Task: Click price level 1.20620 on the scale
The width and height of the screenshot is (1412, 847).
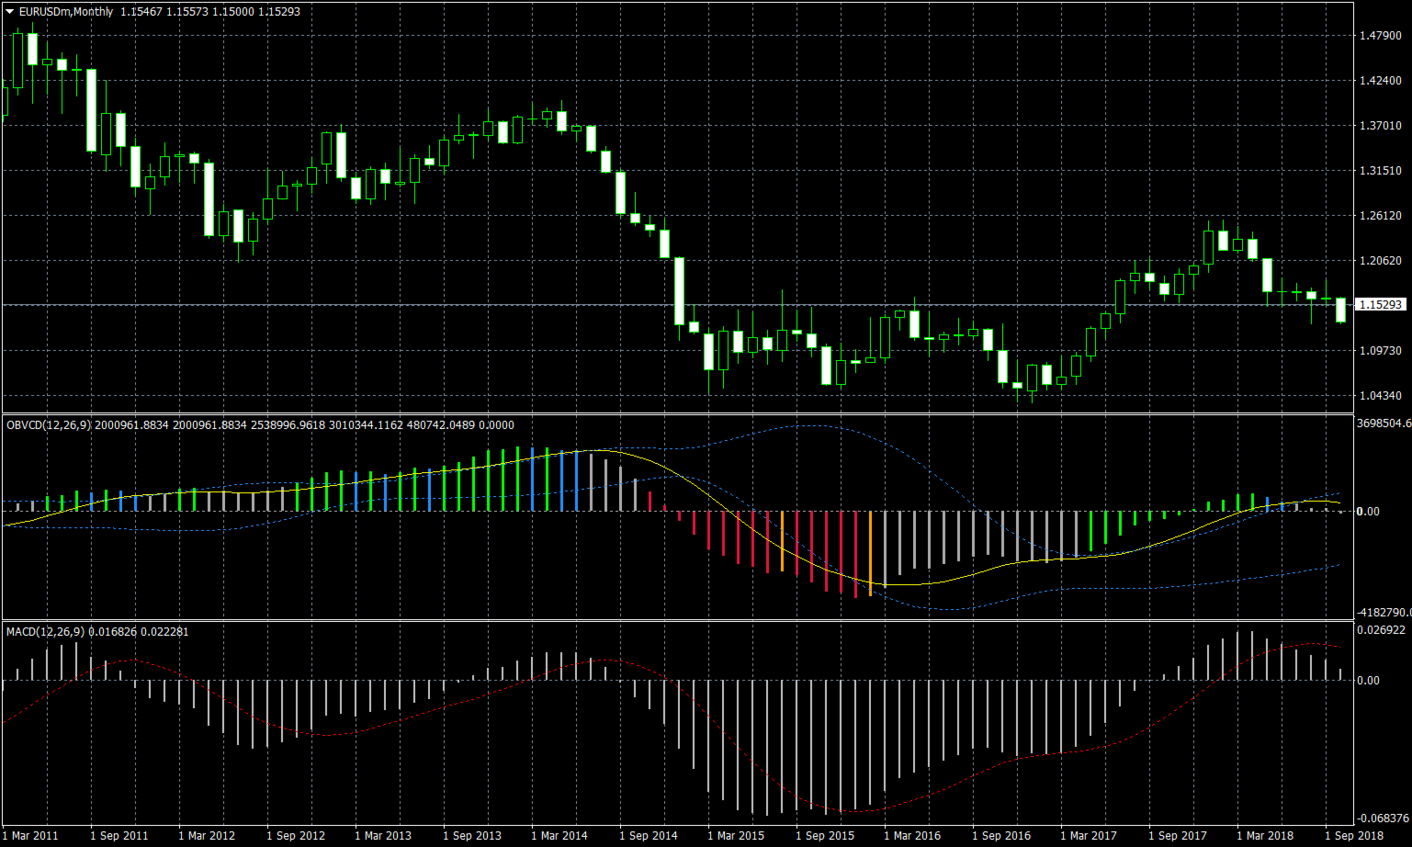Action: [x=1381, y=261]
